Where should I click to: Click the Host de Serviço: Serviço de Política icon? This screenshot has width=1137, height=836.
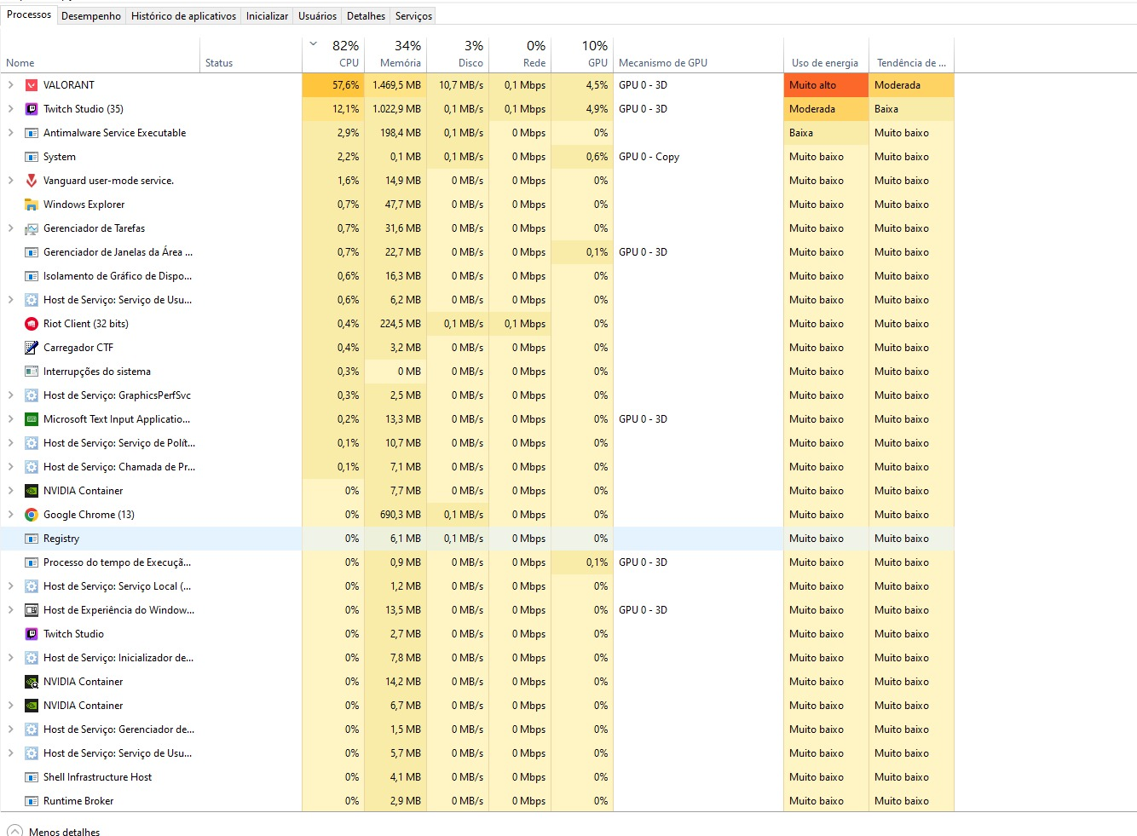[x=32, y=443]
